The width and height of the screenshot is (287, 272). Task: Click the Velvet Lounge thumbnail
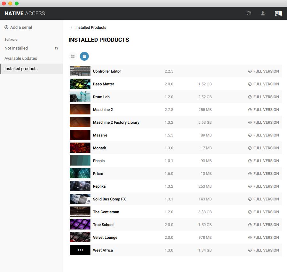tap(80, 237)
